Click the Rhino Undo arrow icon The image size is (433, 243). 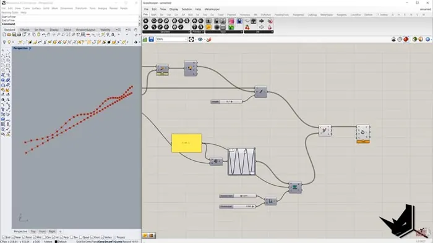(x=44, y=35)
